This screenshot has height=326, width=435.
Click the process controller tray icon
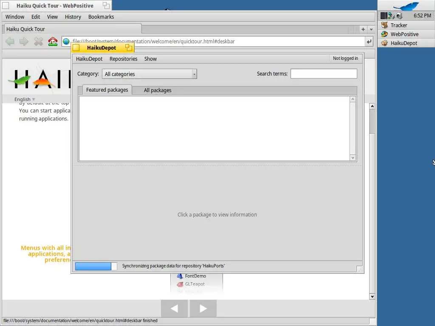pyautogui.click(x=384, y=16)
